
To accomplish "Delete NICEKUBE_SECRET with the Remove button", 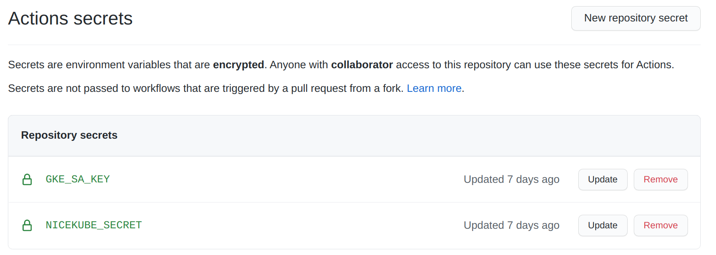I will tap(660, 225).
